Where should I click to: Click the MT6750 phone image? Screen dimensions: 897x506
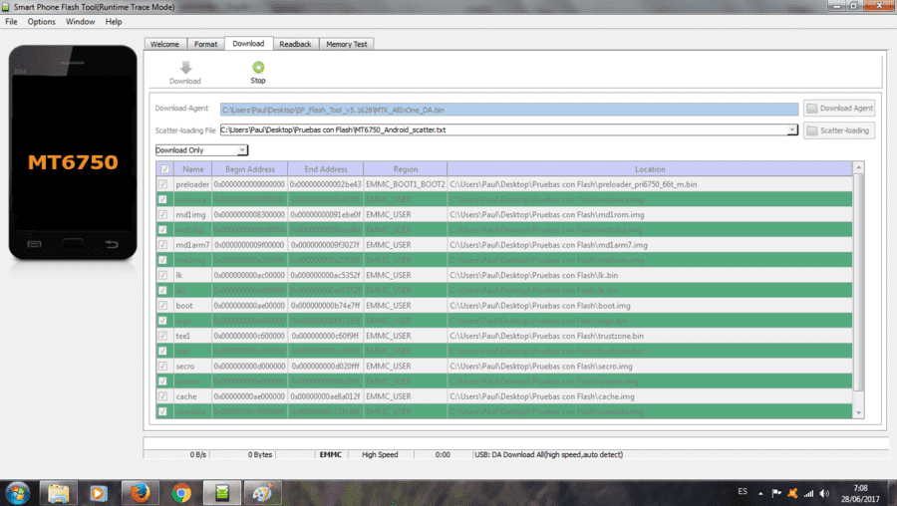pyautogui.click(x=73, y=152)
